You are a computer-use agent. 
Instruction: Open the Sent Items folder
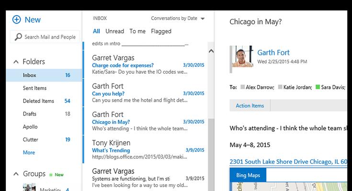point(34,88)
